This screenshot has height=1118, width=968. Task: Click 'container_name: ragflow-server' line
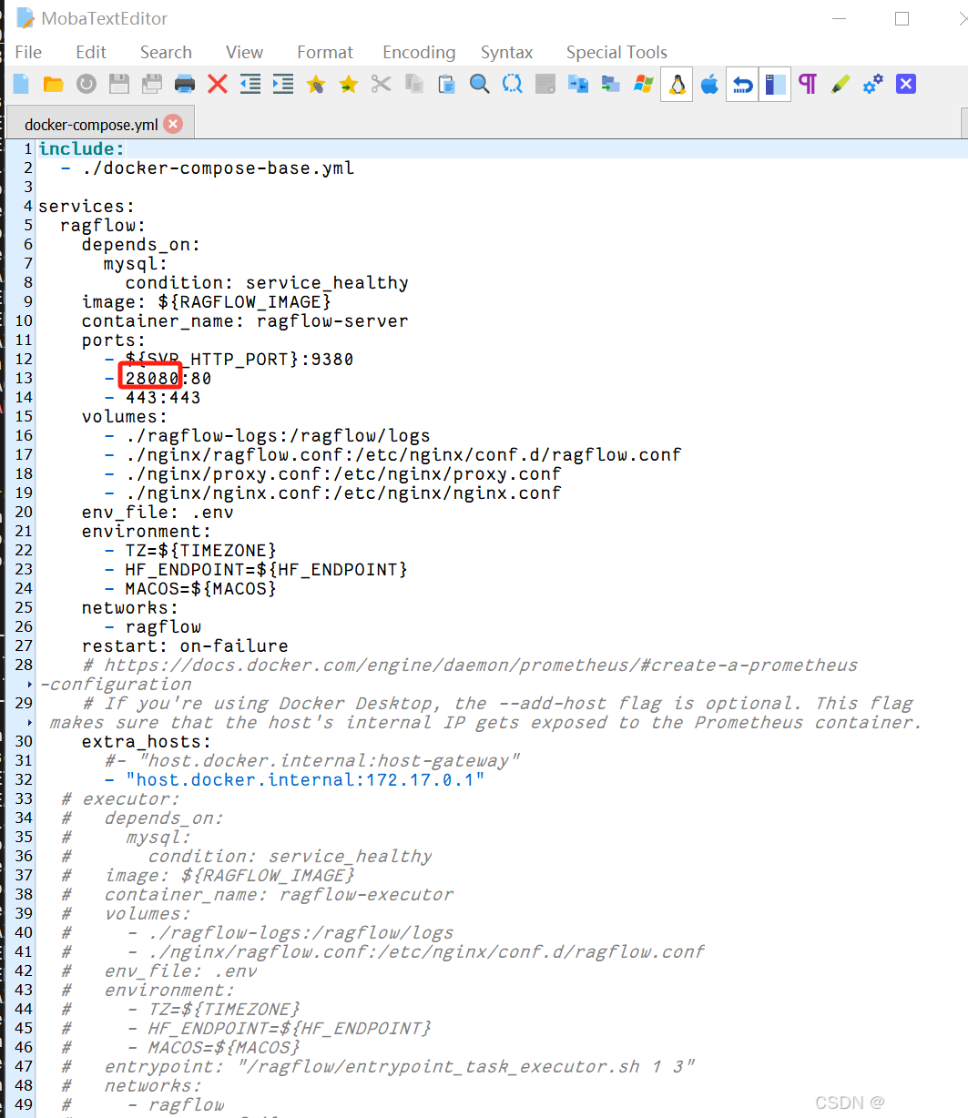click(x=245, y=320)
